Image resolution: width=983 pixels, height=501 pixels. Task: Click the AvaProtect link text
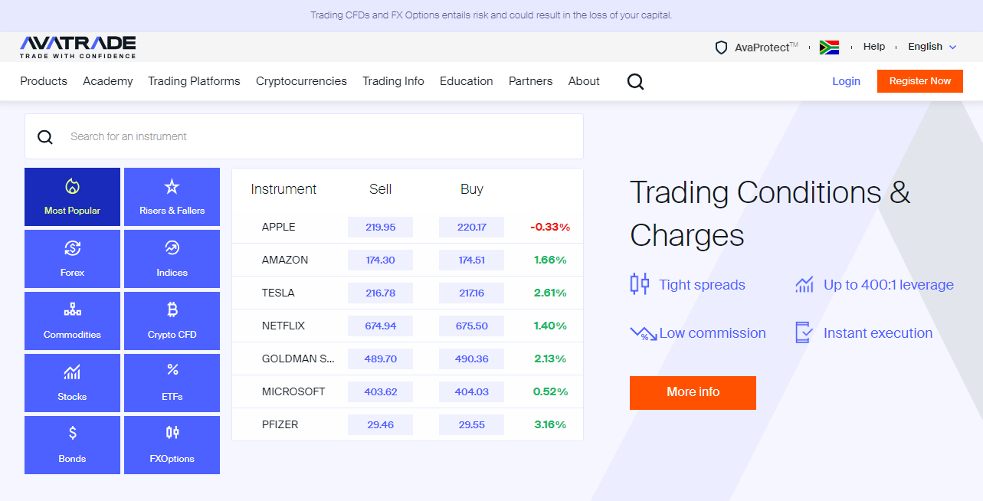click(766, 47)
